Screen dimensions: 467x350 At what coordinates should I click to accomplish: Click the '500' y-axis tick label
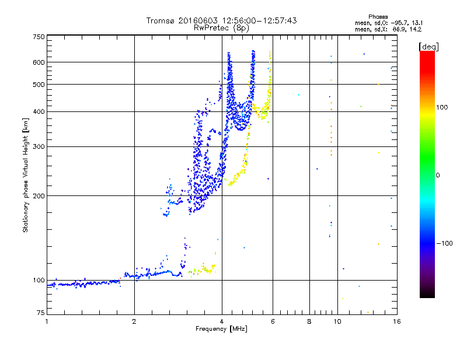39,85
